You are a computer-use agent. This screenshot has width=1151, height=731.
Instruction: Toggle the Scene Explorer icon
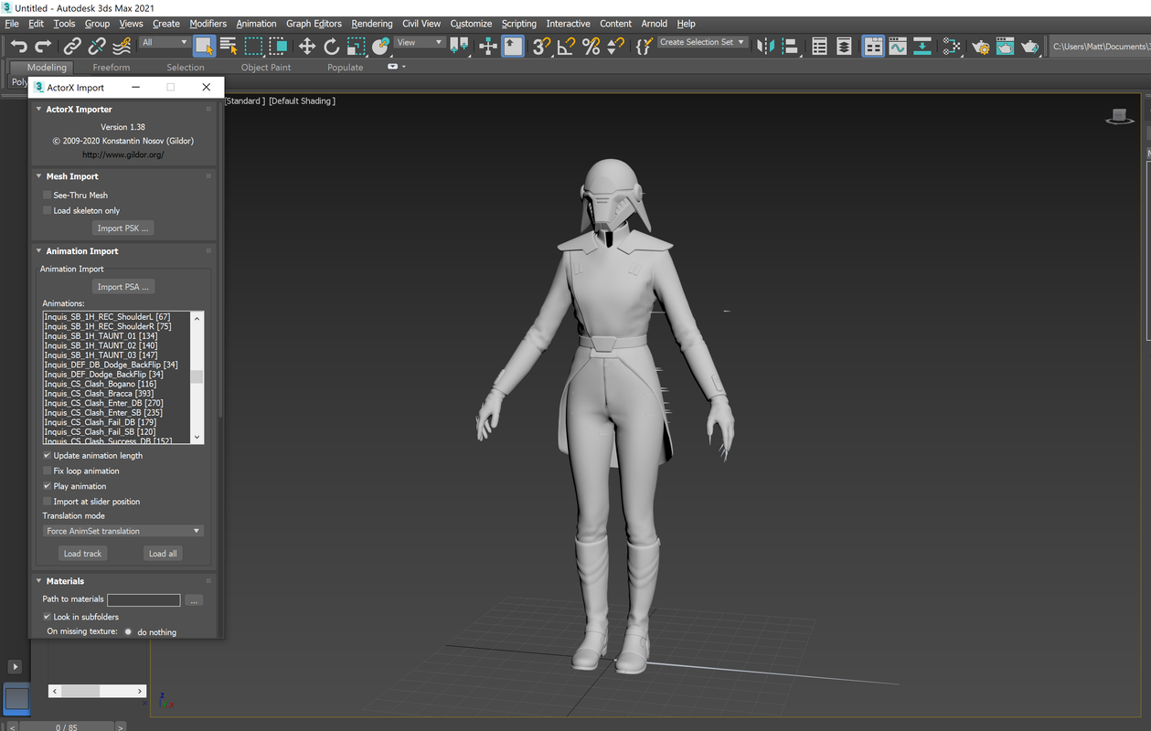[819, 46]
